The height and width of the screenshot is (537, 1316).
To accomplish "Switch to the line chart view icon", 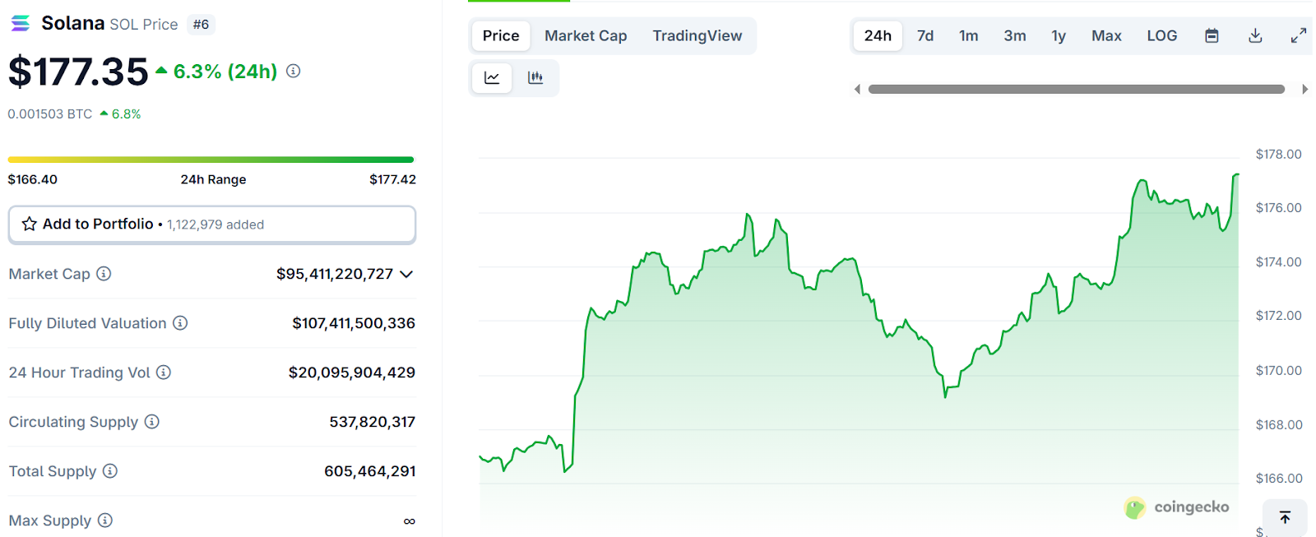I will tap(492, 78).
